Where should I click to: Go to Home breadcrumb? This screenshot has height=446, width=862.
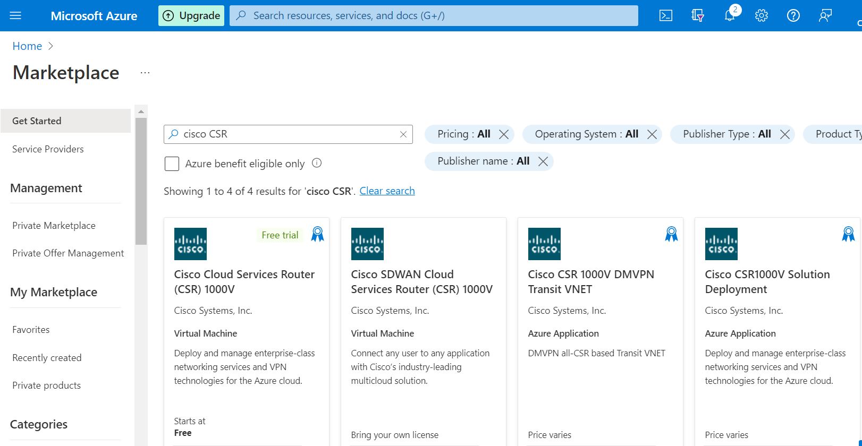pyautogui.click(x=27, y=46)
